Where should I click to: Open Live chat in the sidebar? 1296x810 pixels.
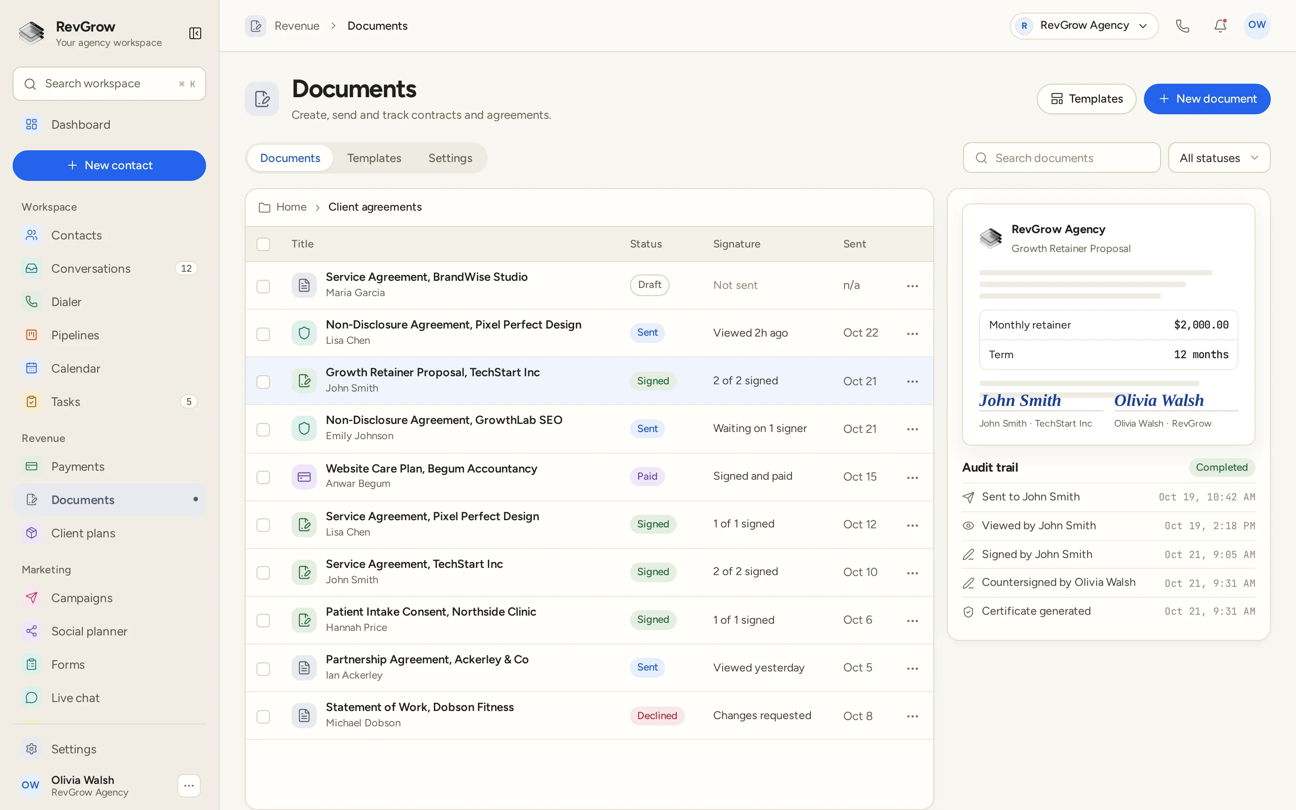109,697
